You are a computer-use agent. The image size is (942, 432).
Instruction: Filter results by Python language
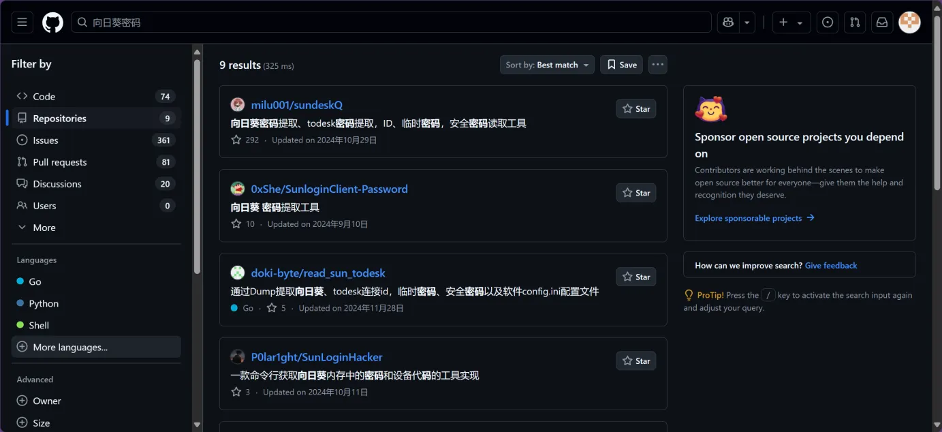[96, 303]
